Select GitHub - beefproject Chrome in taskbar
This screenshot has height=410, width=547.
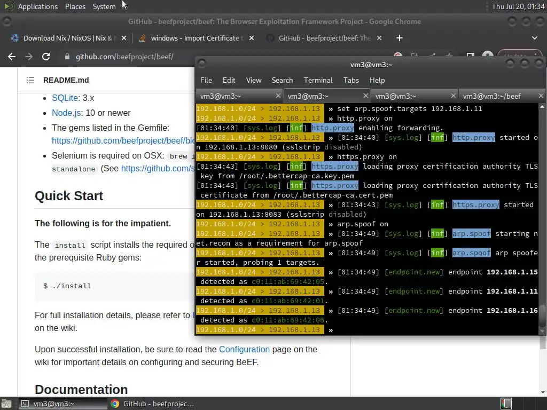(153, 404)
